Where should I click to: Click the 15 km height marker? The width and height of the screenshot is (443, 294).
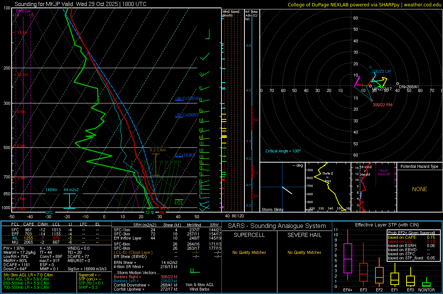coord(22,33)
